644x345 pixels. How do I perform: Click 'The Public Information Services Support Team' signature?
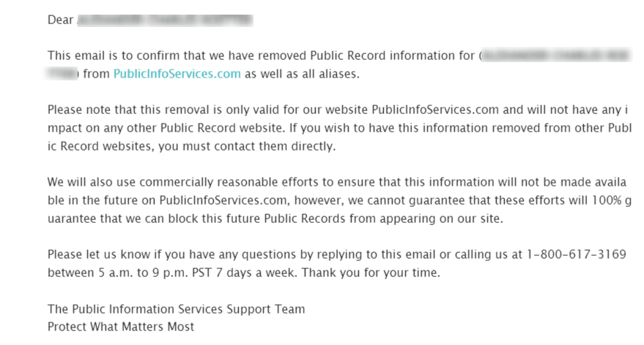[x=176, y=309]
